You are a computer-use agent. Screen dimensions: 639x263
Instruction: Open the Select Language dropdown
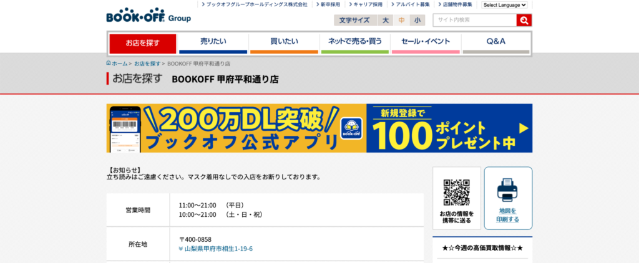[x=504, y=5]
